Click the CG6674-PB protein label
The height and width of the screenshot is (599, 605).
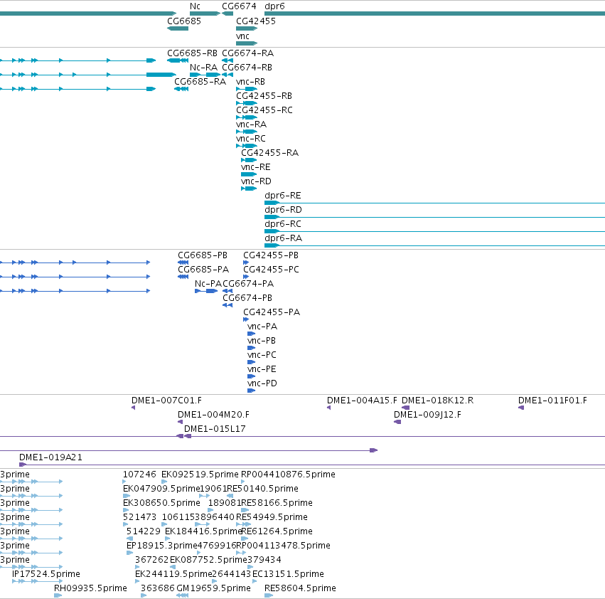(x=247, y=298)
